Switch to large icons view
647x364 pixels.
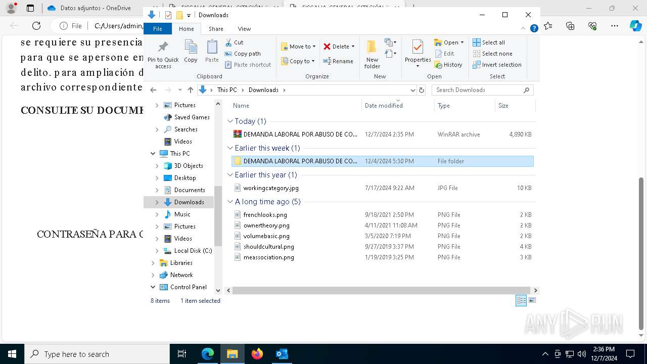pyautogui.click(x=532, y=301)
